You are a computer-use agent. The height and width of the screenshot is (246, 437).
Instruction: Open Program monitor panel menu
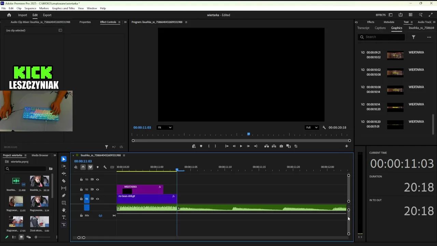tap(186, 22)
